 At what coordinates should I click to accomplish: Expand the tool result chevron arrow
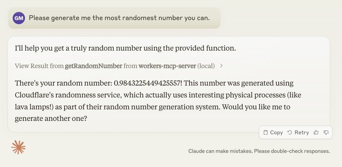tap(222, 66)
